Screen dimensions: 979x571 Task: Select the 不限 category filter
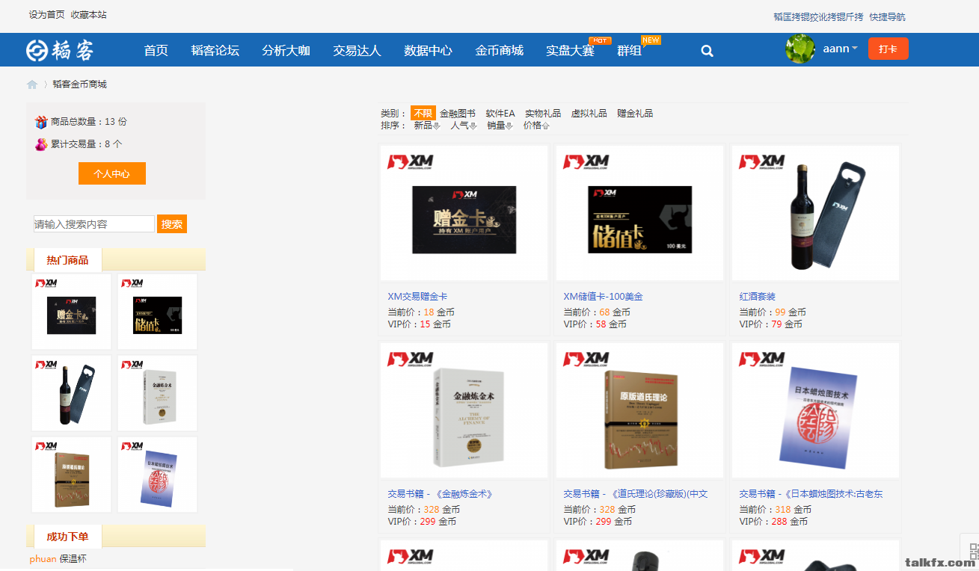tap(423, 114)
